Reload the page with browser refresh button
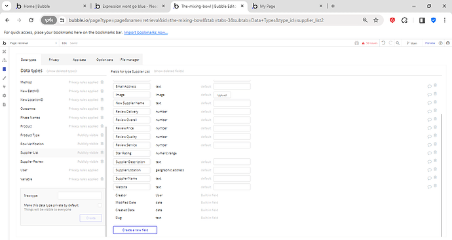 coord(31,20)
